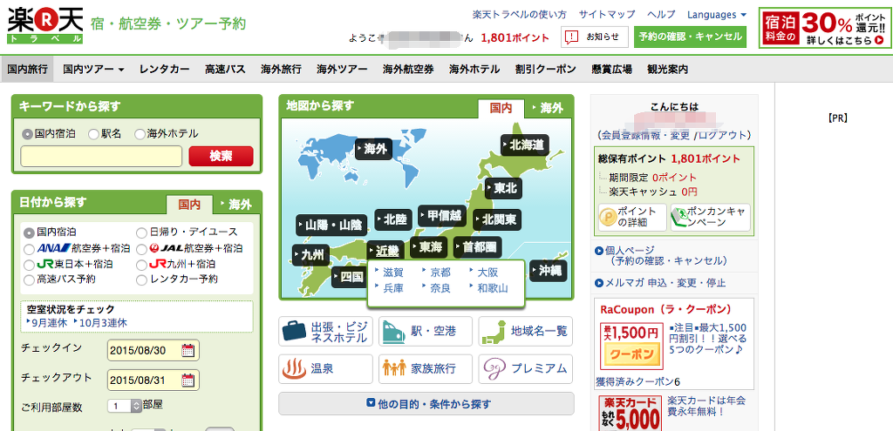Image resolution: width=893 pixels, height=431 pixels.
Task: Switch to 海外 tab in map search
Action: (549, 107)
